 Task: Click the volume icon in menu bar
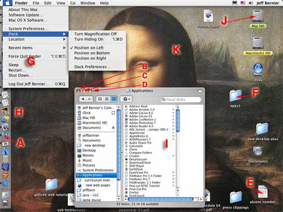click(x=251, y=3)
